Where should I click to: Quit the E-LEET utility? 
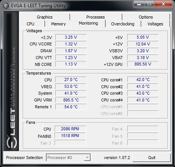click(x=152, y=158)
